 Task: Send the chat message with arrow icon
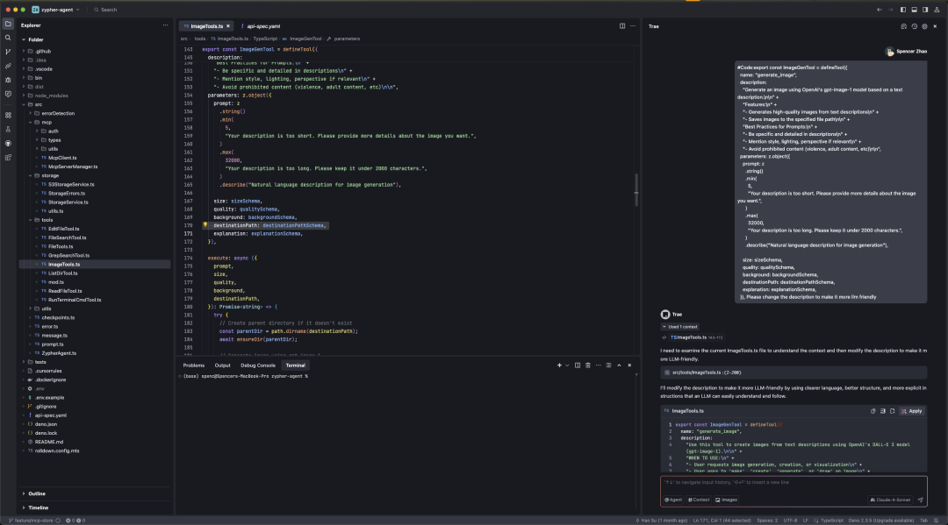click(x=920, y=500)
